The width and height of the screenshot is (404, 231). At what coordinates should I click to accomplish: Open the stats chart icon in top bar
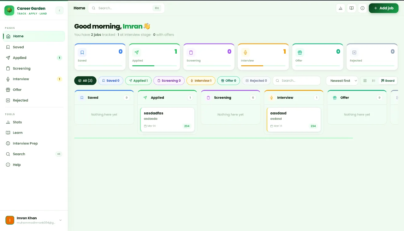click(340, 8)
